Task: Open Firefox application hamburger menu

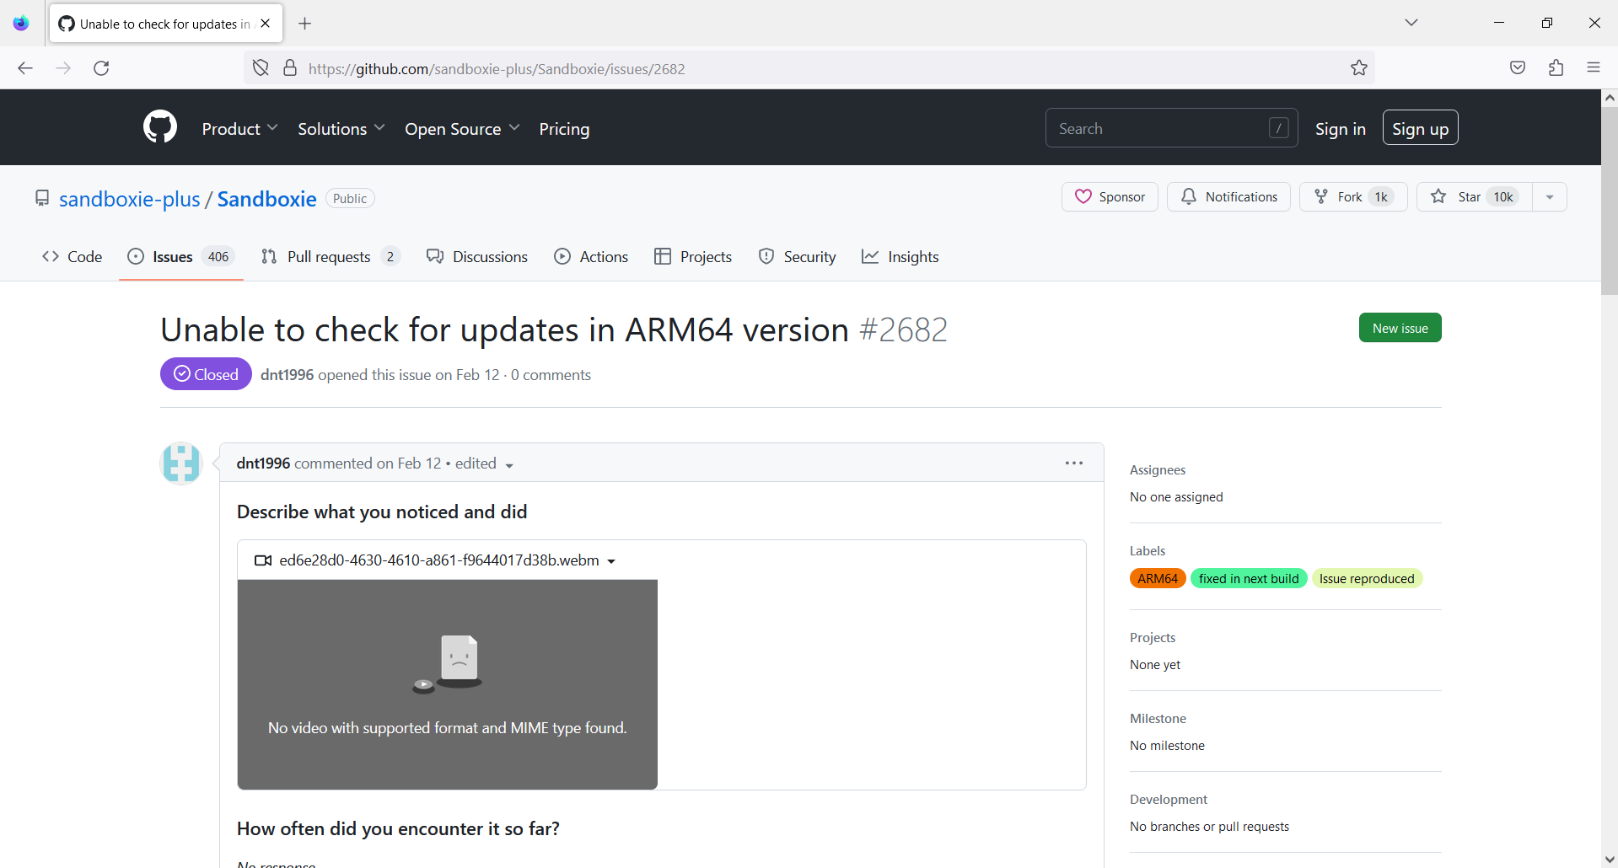Action: (1594, 68)
